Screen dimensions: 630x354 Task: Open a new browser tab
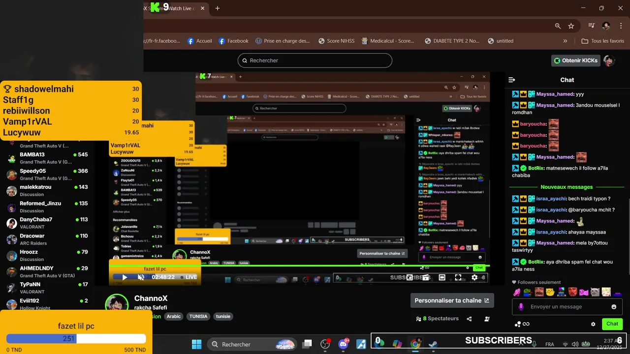[218, 8]
